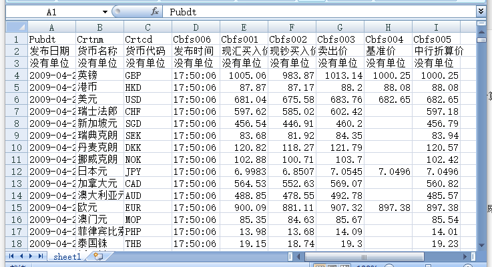Click the 泰国铢 cell
Image resolution: width=492 pixels, height=267 pixels.
[99, 244]
